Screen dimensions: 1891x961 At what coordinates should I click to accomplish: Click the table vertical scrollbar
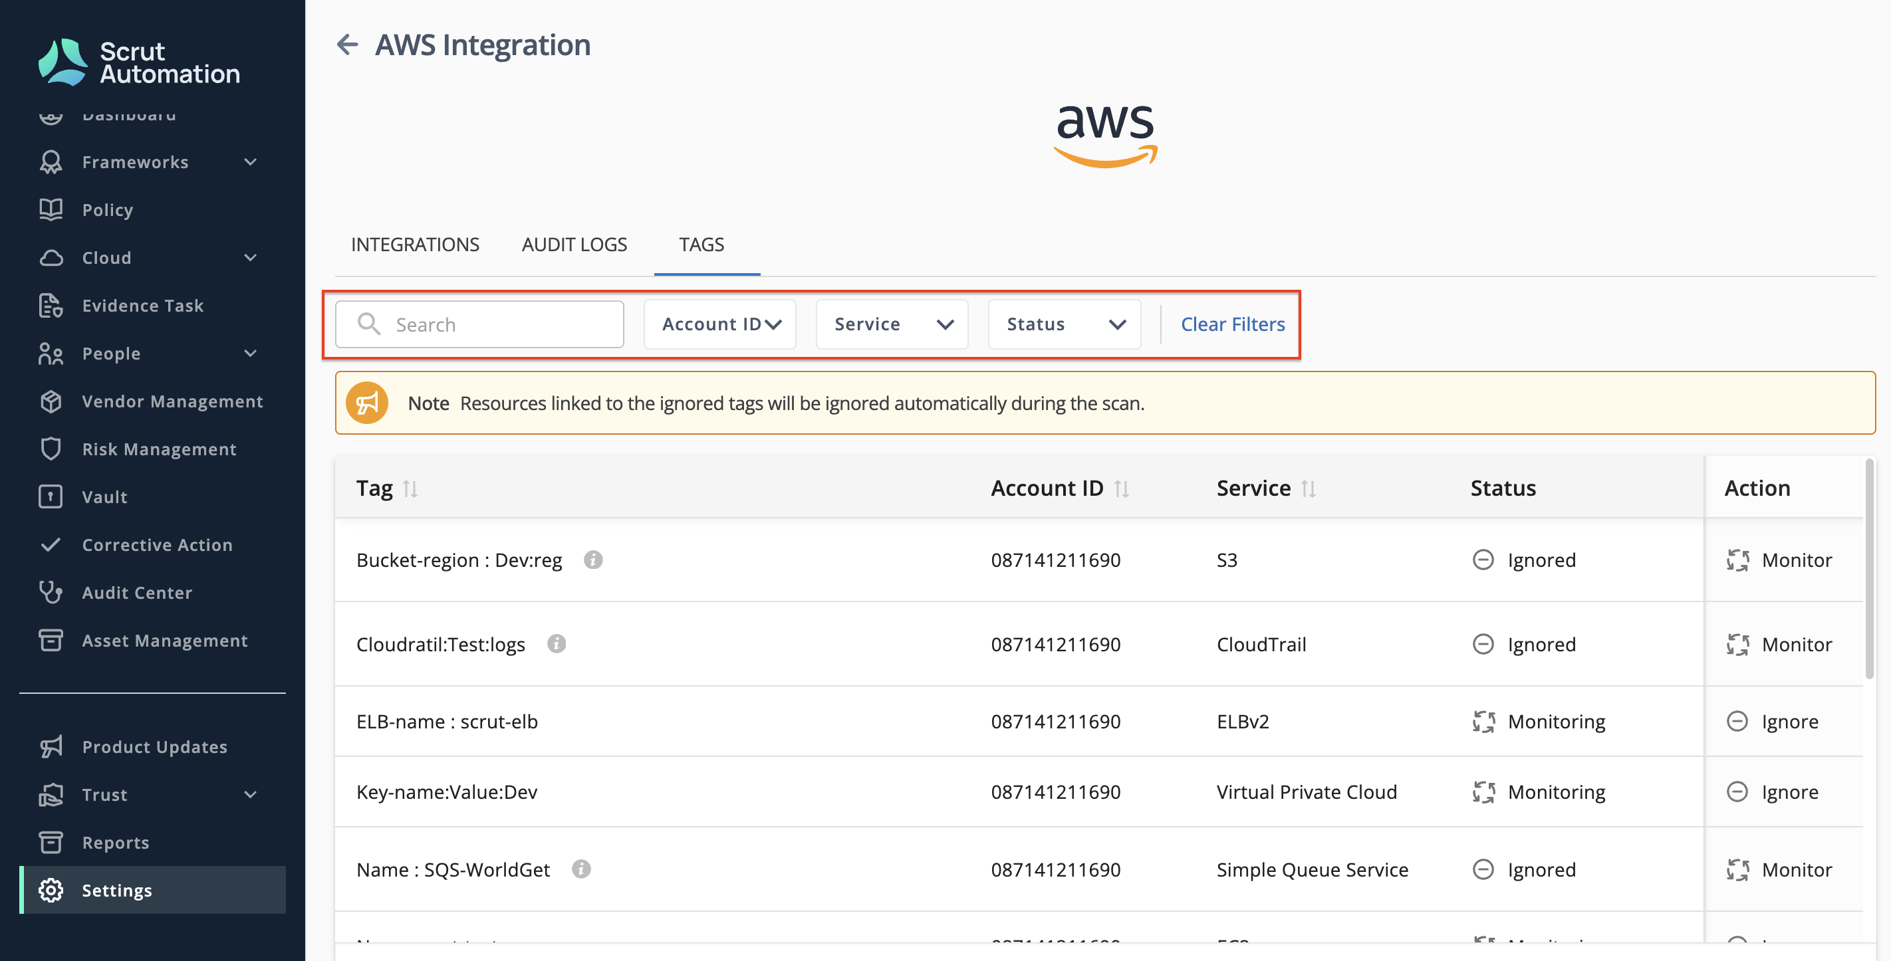point(1869,570)
